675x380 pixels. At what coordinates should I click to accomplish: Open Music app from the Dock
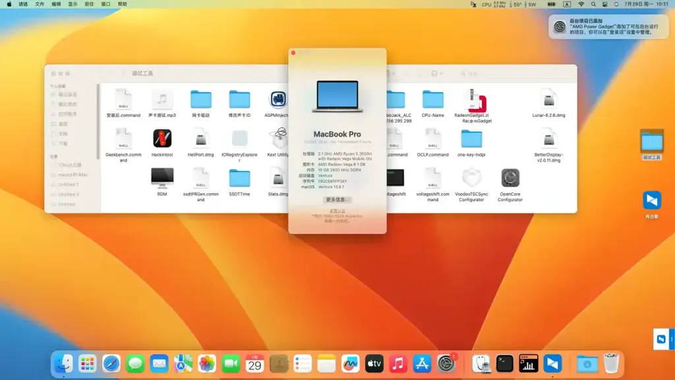pyautogui.click(x=398, y=364)
